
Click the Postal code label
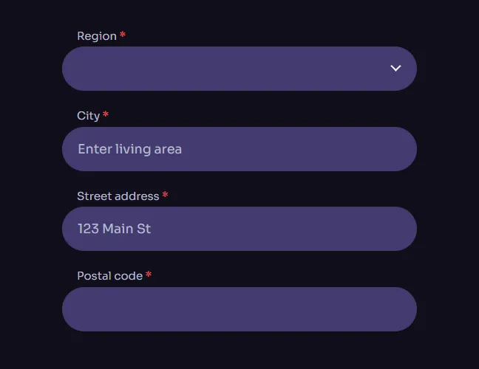(109, 276)
